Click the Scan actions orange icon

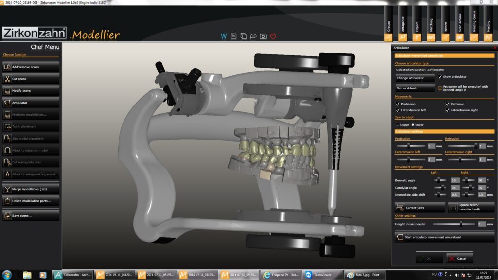click(460, 38)
